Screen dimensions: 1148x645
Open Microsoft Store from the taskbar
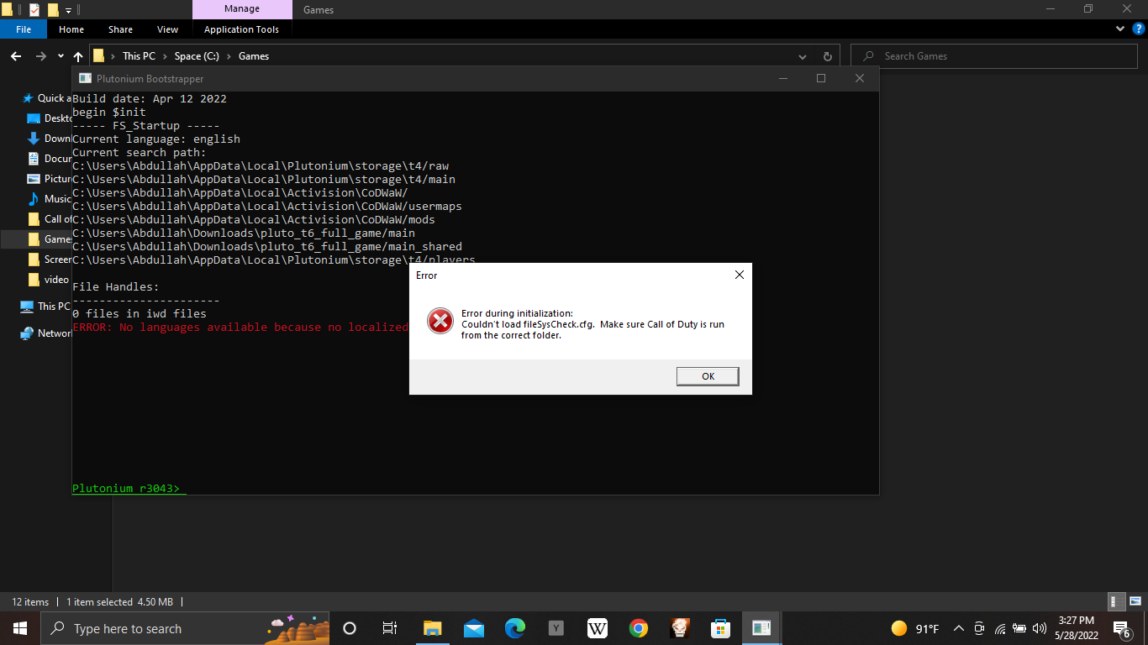[720, 628]
